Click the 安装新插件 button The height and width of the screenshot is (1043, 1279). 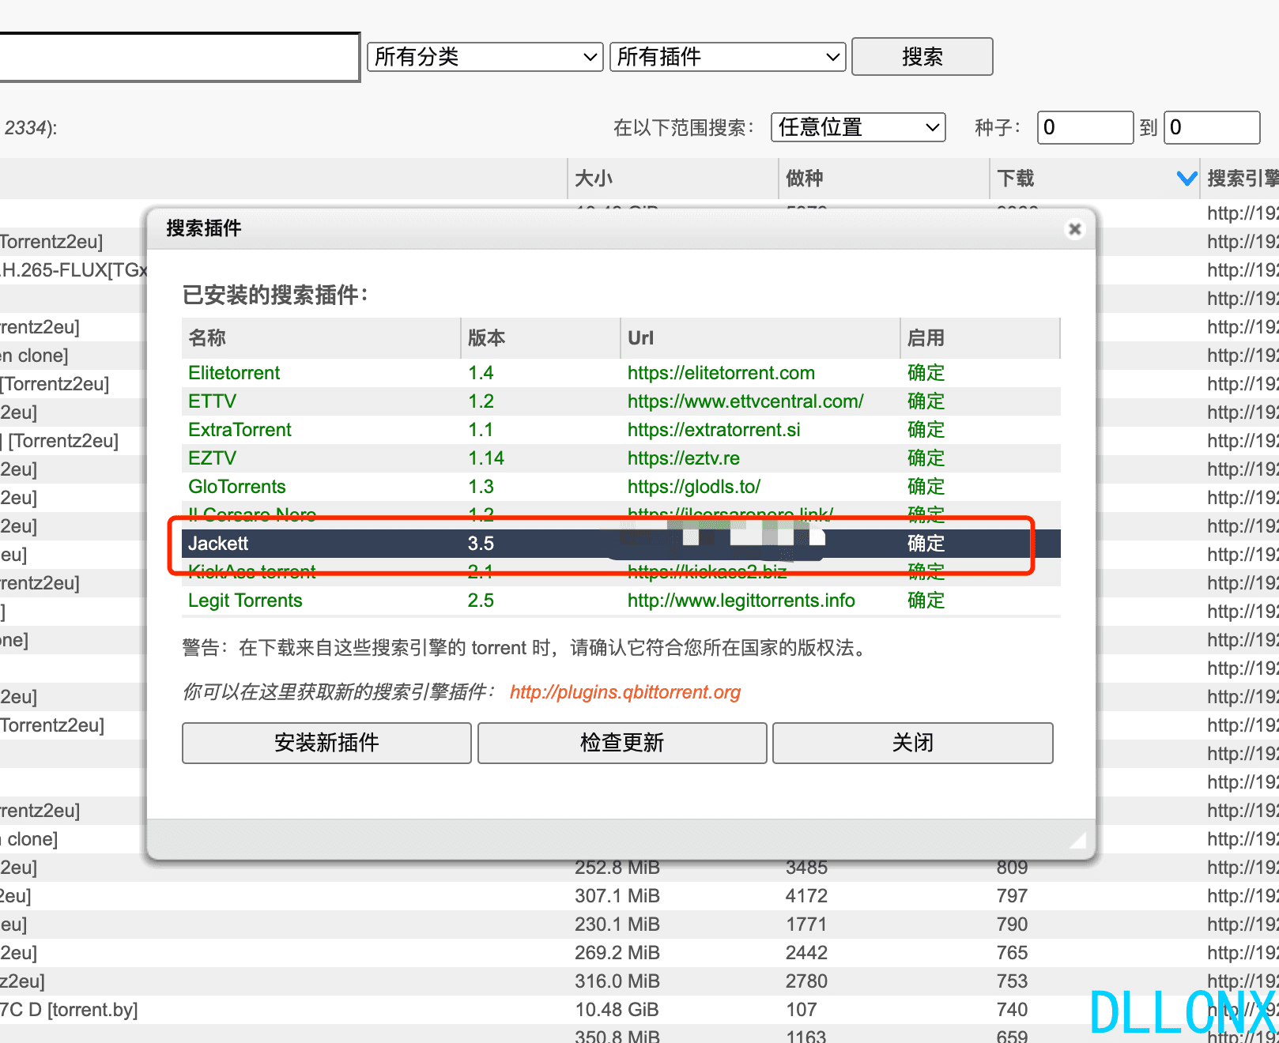pyautogui.click(x=326, y=743)
